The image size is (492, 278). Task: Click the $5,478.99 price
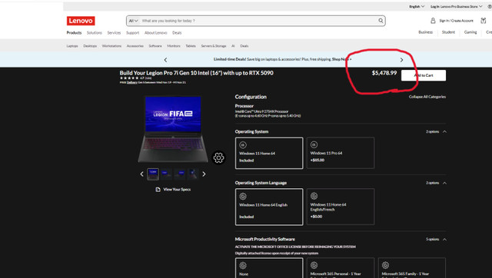tap(384, 73)
